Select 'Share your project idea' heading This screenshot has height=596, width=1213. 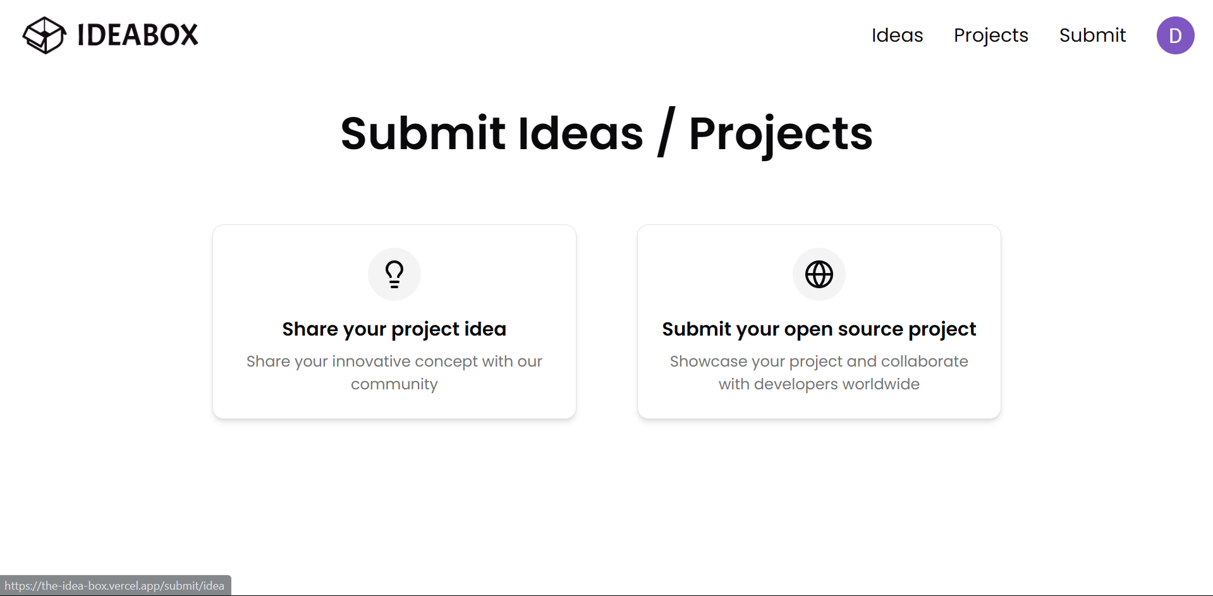point(394,329)
